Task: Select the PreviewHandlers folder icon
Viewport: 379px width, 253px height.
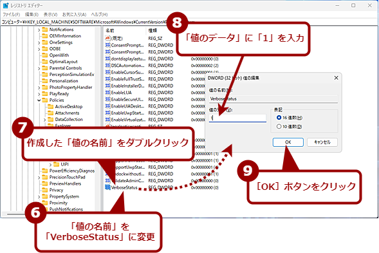Action: click(44, 183)
